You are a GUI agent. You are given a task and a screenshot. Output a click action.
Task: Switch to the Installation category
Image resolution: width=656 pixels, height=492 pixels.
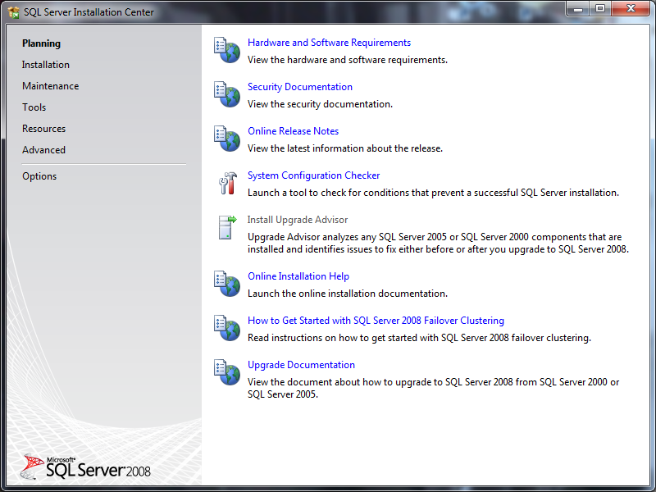pyautogui.click(x=46, y=65)
